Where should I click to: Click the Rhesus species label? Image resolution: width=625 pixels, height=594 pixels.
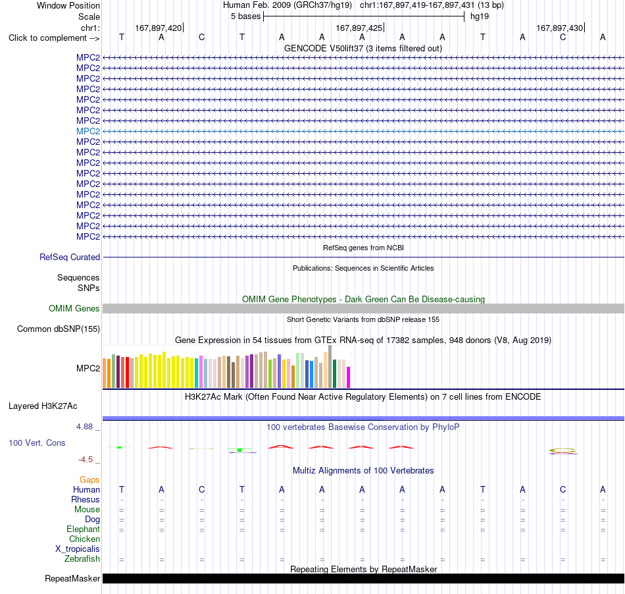point(86,499)
